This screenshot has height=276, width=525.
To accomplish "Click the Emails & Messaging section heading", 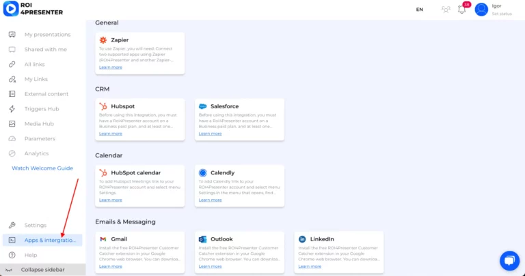I will pos(125,222).
